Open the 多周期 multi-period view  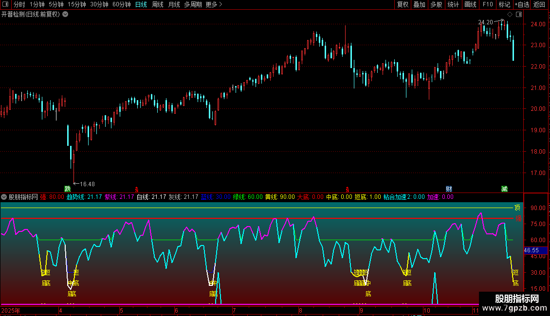tap(193, 4)
